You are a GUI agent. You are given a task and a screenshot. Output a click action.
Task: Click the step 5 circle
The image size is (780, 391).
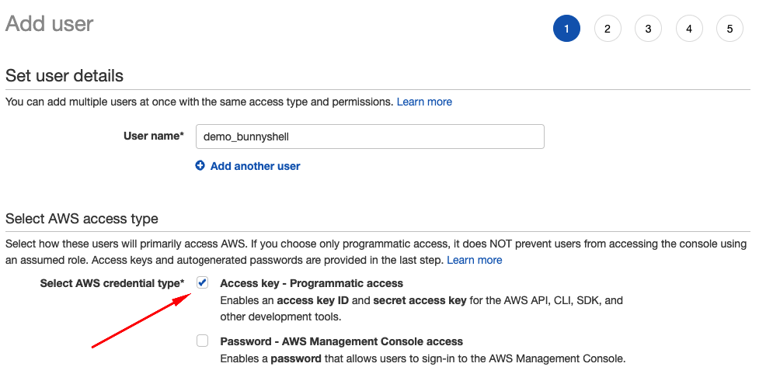[x=730, y=29]
